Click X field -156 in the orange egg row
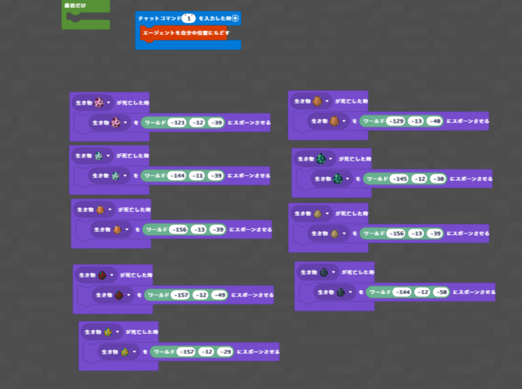The width and height of the screenshot is (522, 389). 179,230
